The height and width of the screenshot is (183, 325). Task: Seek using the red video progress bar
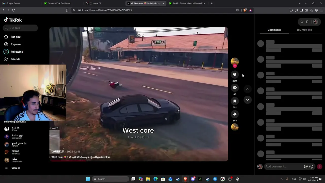coord(139,161)
